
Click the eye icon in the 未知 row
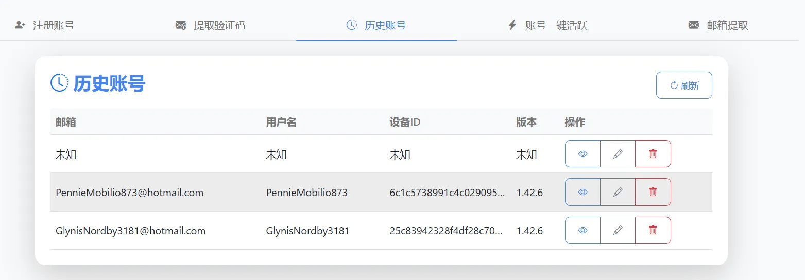tap(583, 154)
